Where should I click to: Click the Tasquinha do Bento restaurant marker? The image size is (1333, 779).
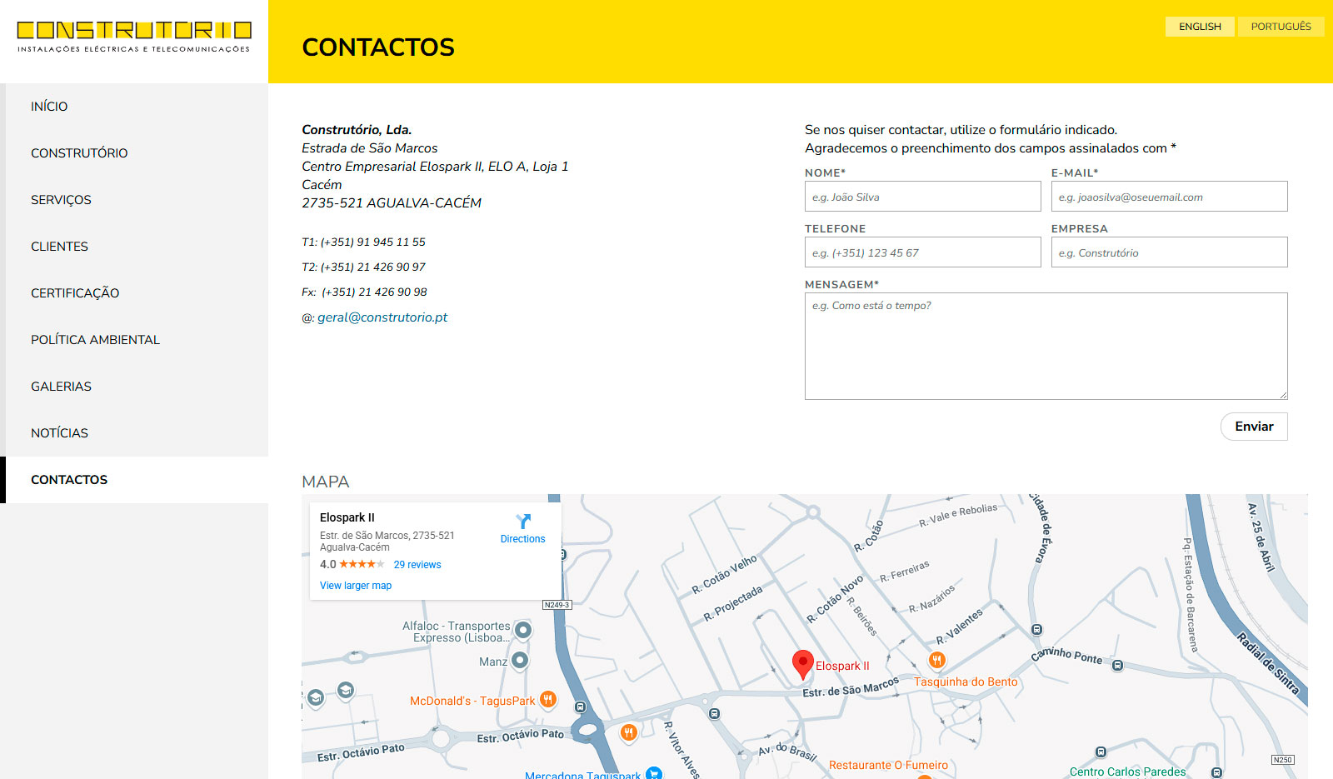(937, 661)
